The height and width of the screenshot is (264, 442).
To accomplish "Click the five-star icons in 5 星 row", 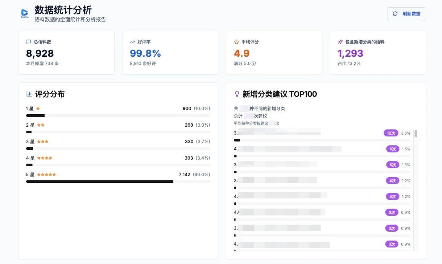I will 46,175.
